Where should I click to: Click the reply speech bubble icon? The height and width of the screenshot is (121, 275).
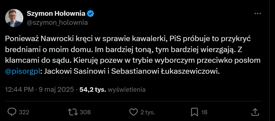click(x=12, y=112)
